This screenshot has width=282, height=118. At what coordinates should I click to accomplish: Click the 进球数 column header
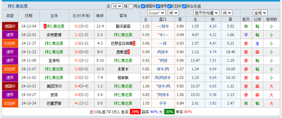point(271,19)
